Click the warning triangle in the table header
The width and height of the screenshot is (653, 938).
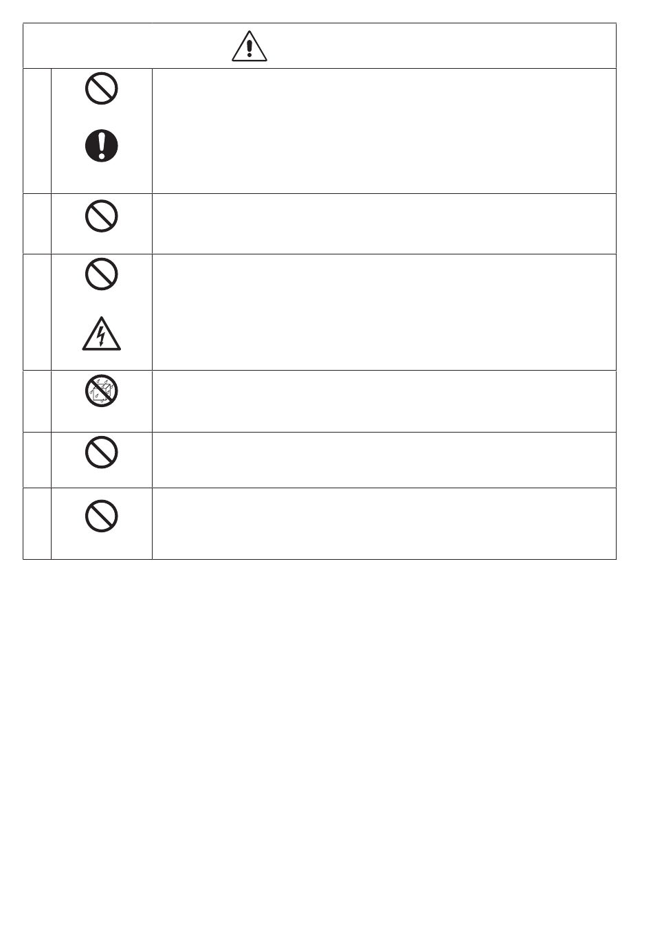coord(250,47)
